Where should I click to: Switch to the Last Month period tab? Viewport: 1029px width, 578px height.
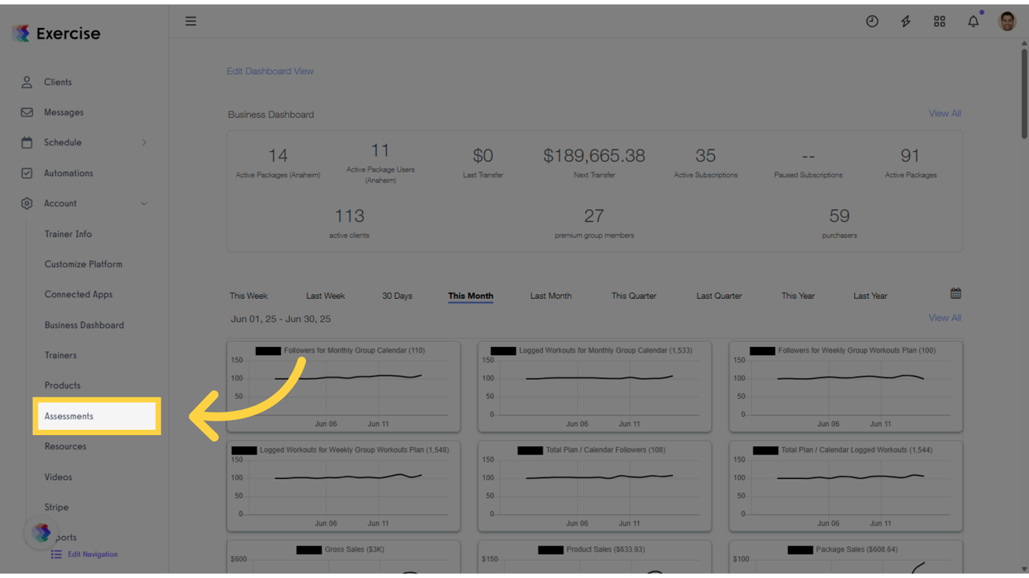click(551, 296)
